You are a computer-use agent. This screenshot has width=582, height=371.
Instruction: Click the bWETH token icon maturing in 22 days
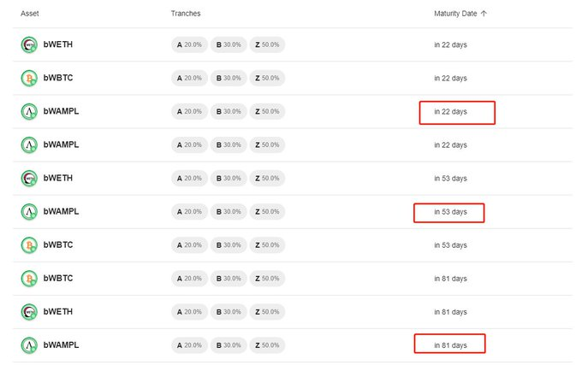[29, 44]
